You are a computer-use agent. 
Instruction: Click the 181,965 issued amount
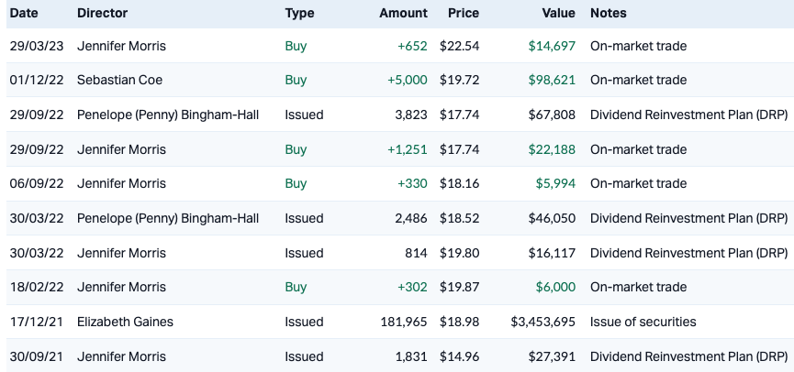[x=404, y=322]
